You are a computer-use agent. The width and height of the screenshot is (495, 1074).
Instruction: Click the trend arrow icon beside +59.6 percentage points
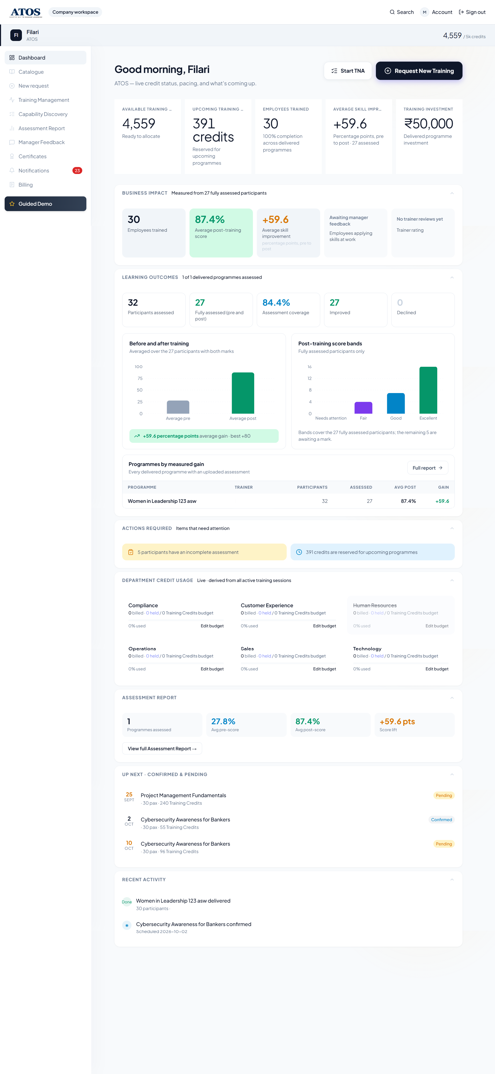(x=137, y=436)
